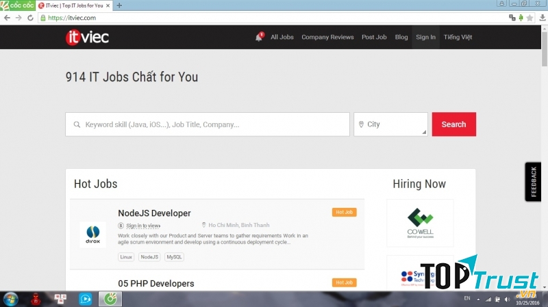Open the downloads icon
The width and height of the screenshot is (548, 307).
click(x=543, y=18)
